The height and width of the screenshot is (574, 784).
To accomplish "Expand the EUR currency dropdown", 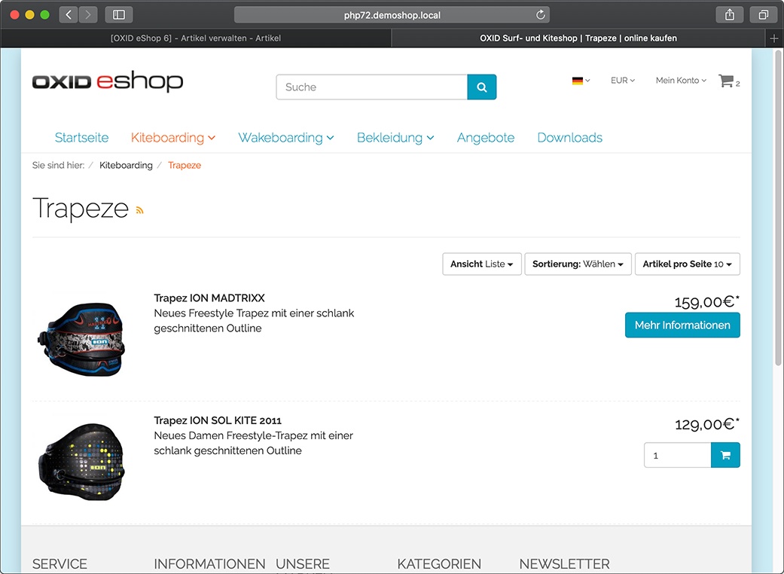I will point(623,81).
